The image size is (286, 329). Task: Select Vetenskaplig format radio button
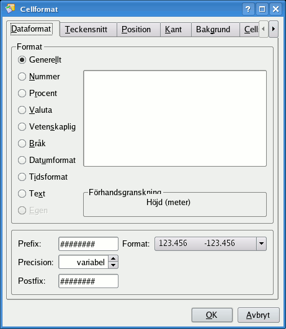click(22, 127)
